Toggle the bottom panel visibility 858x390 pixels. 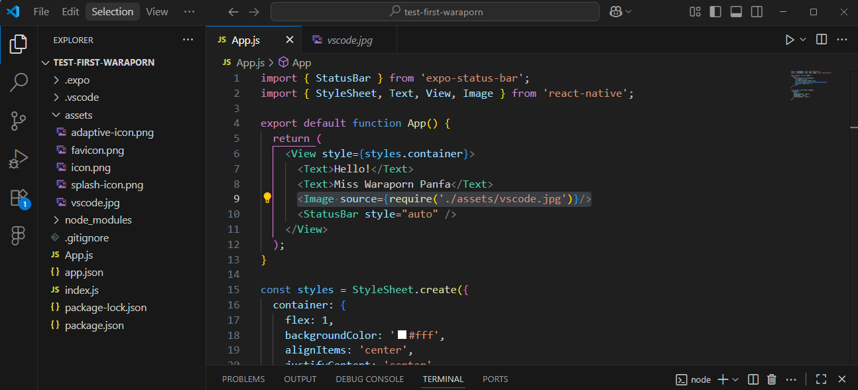736,12
